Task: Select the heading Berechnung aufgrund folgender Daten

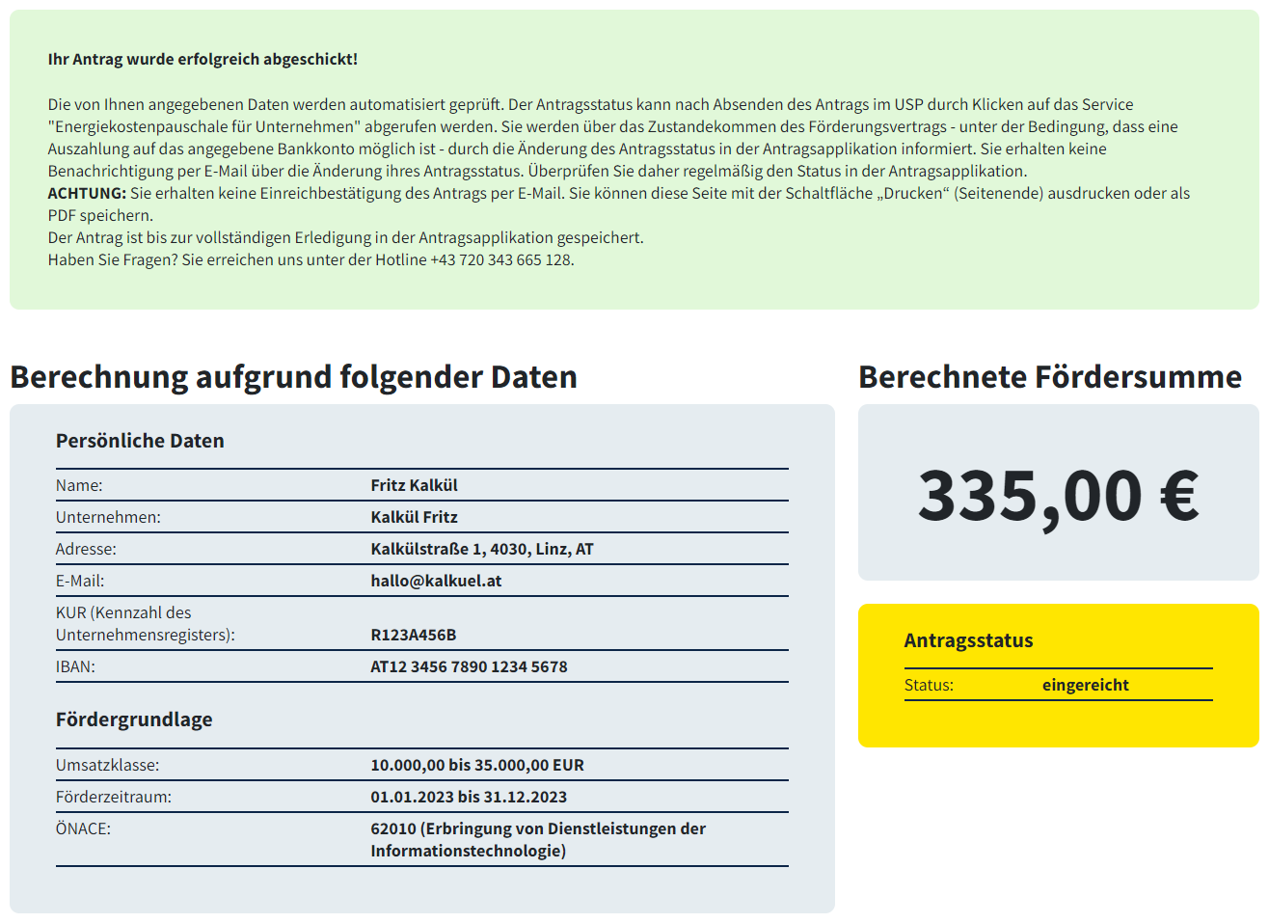Action: click(292, 377)
